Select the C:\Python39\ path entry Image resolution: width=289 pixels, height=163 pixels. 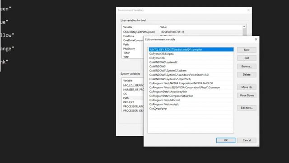coord(191,58)
